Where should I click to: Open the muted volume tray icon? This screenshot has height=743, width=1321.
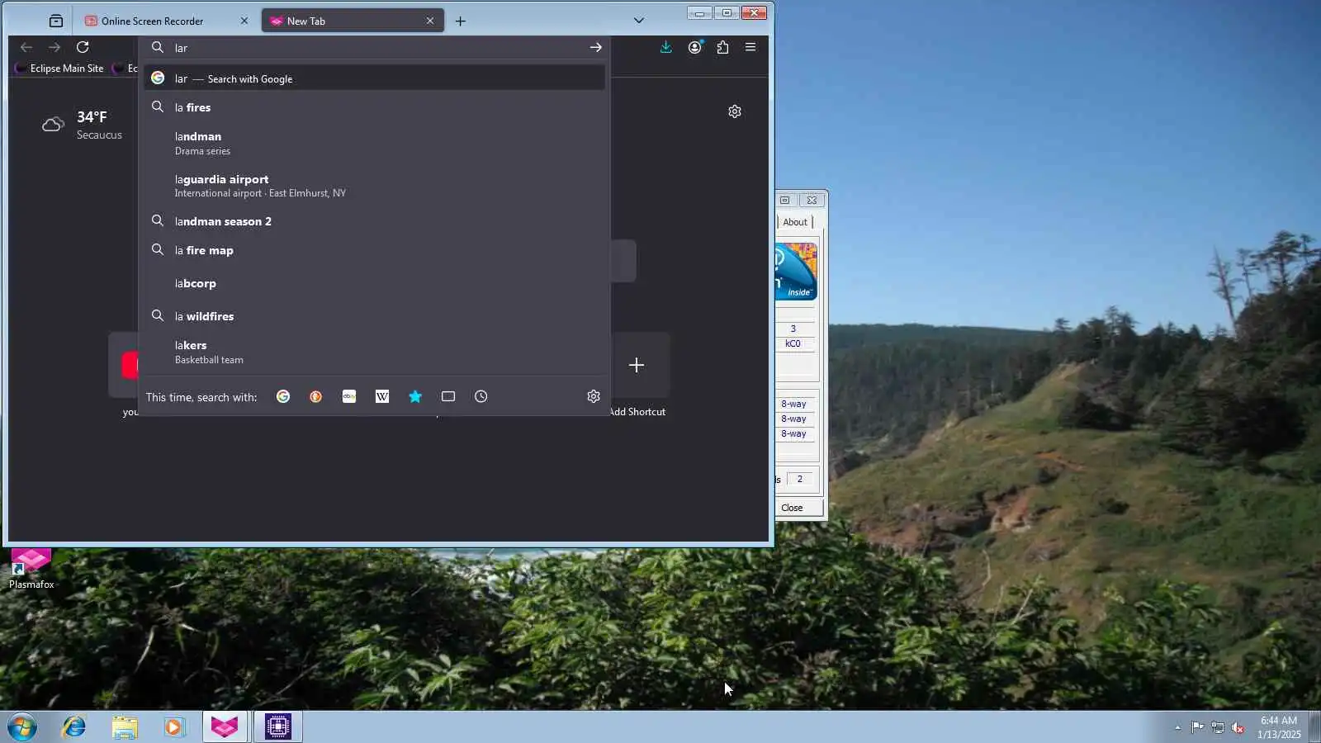tap(1238, 727)
